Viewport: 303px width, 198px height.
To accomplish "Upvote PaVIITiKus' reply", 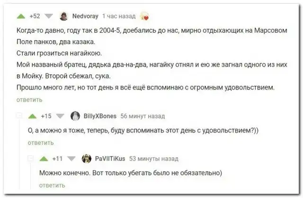I will [x=44, y=159].
